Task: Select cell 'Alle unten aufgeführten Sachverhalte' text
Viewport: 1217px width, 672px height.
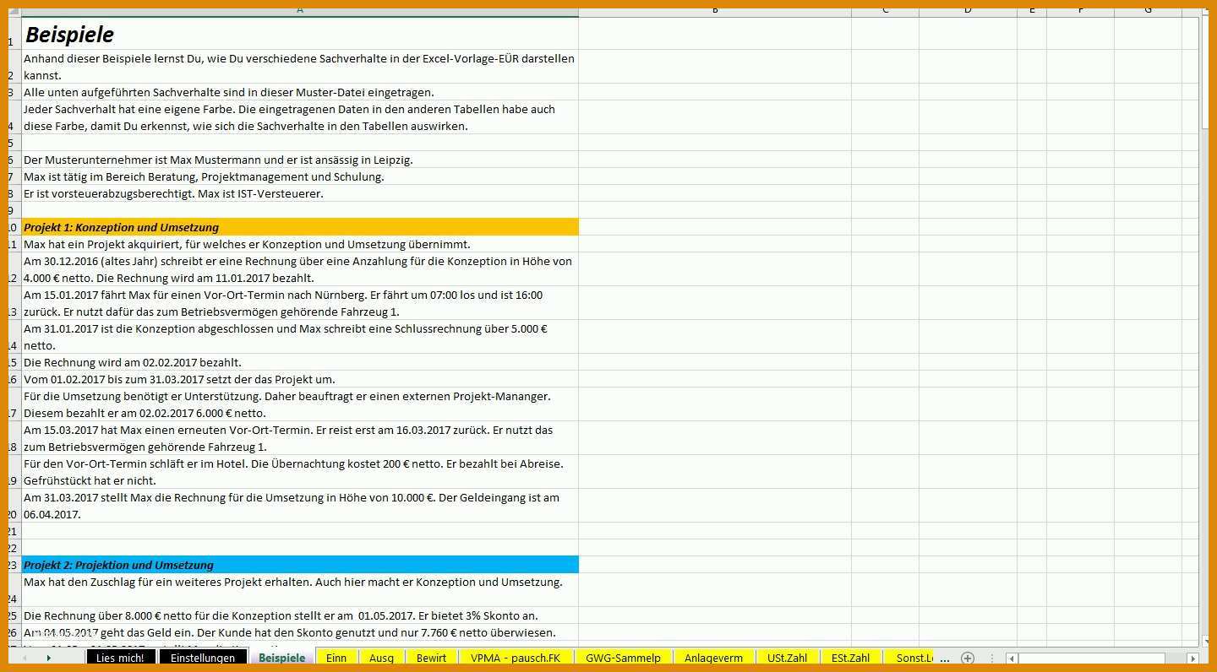Action: [300, 92]
